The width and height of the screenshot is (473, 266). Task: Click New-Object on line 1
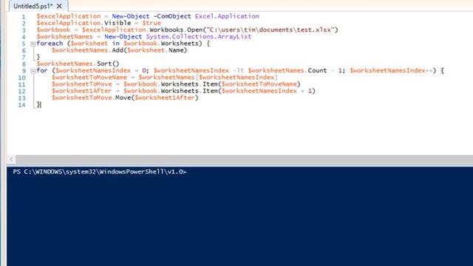tap(131, 16)
